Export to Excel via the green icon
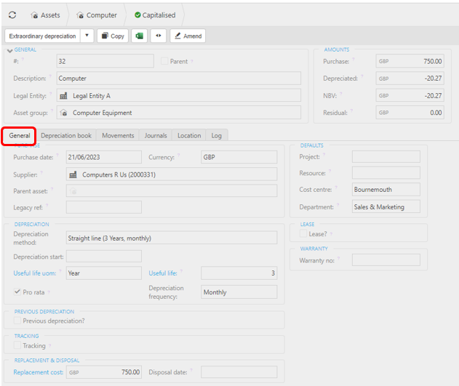Viewport: 459px width, 386px height. coord(140,36)
